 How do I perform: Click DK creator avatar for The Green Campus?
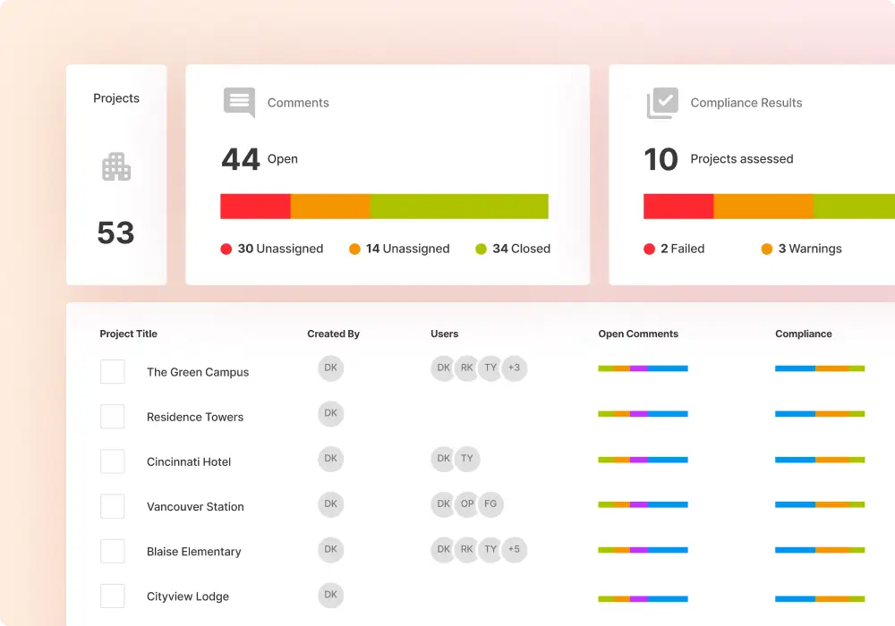pos(330,368)
